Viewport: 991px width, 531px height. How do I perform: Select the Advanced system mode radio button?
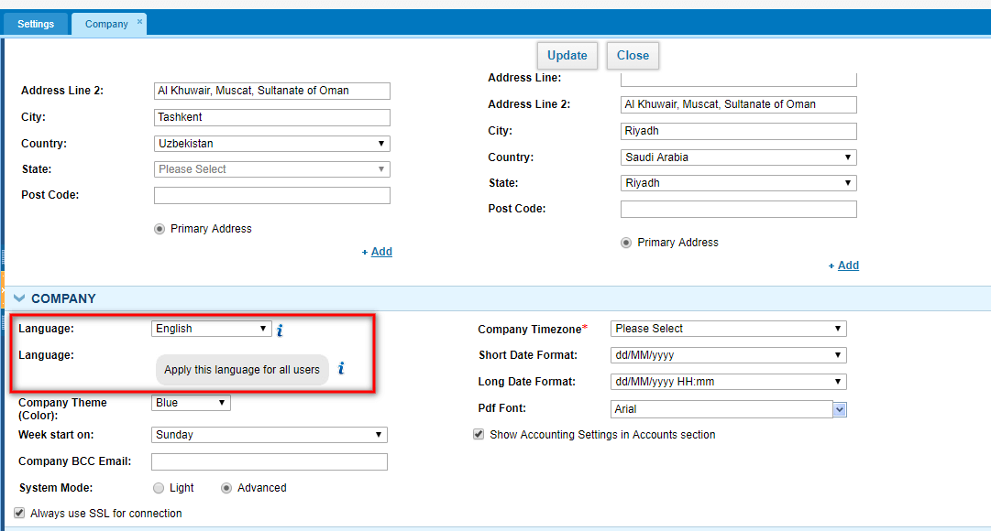pyautogui.click(x=226, y=488)
